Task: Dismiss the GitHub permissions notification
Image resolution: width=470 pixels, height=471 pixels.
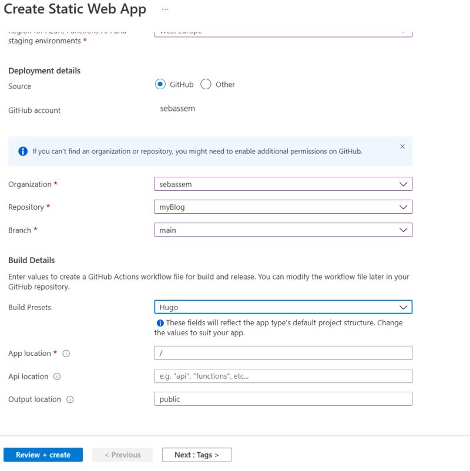Action: coord(402,146)
